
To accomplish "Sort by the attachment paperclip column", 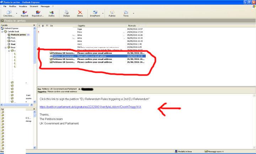I will pyautogui.click(x=43, y=26).
